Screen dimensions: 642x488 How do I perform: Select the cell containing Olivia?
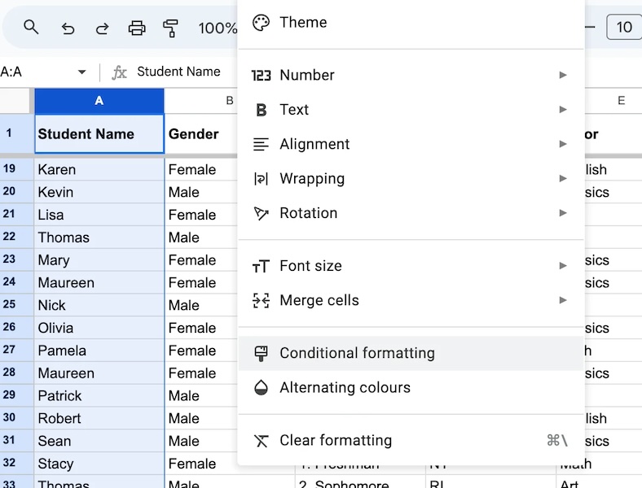point(99,328)
